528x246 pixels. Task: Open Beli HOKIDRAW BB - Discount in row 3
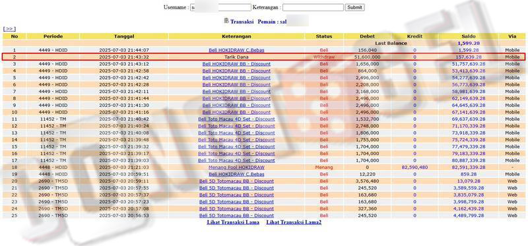tap(236, 64)
